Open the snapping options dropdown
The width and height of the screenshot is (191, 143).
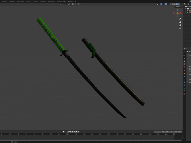coord(75,4)
